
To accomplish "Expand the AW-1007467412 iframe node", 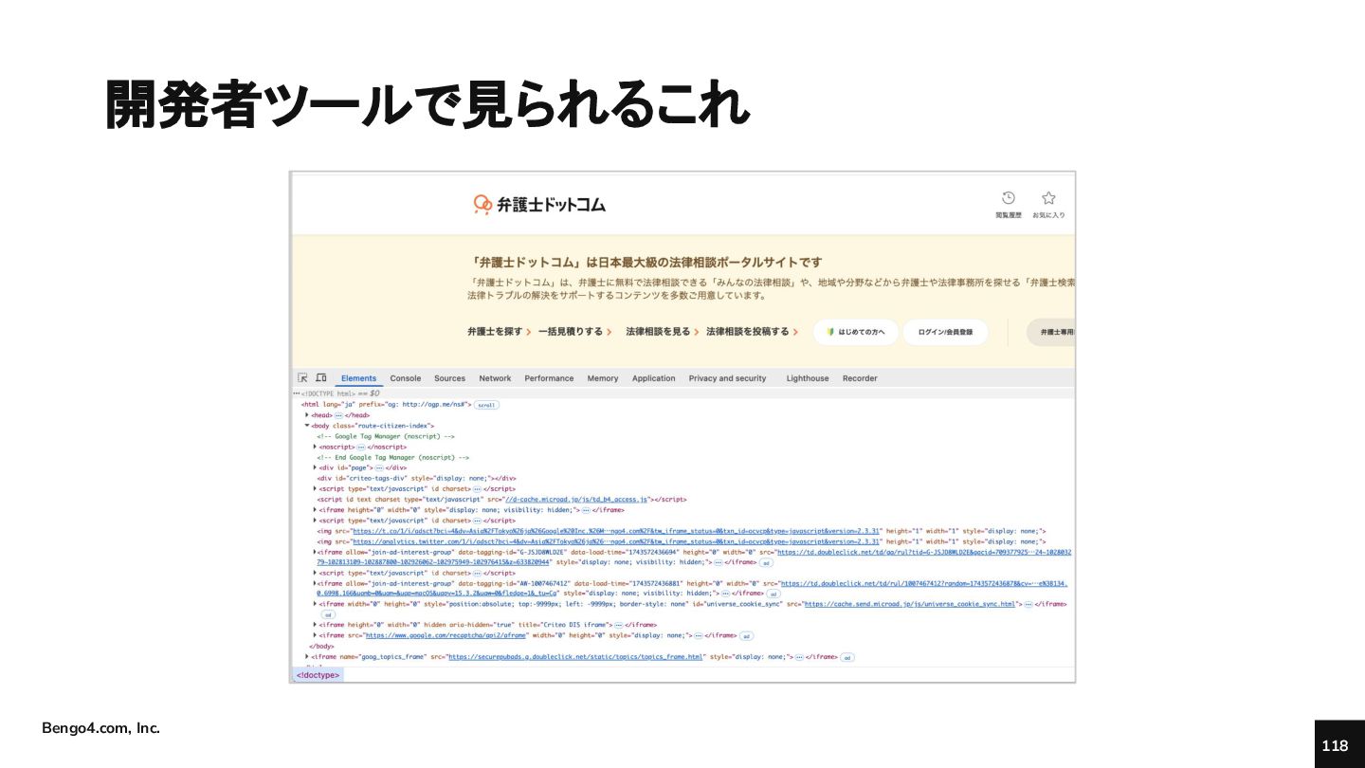I will [x=315, y=583].
